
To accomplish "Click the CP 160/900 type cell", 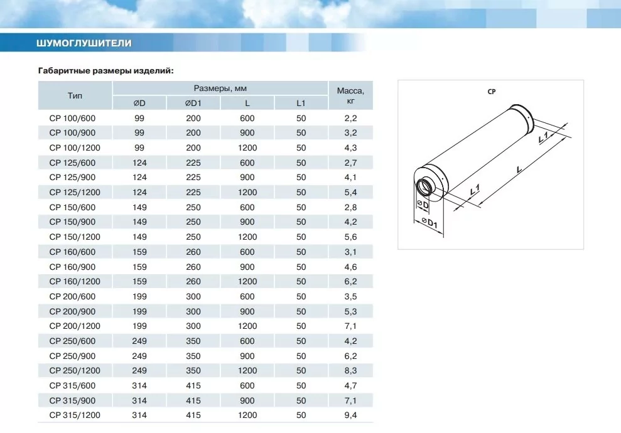I will tap(72, 267).
